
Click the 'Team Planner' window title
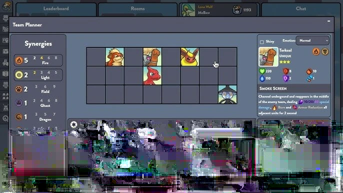coord(27,24)
